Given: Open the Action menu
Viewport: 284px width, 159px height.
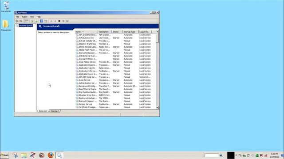Looking at the screenshot, I should pos(25,17).
